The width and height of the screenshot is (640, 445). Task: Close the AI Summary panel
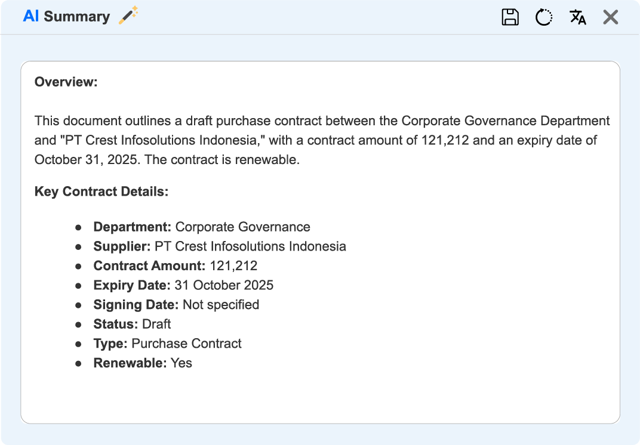(x=610, y=17)
